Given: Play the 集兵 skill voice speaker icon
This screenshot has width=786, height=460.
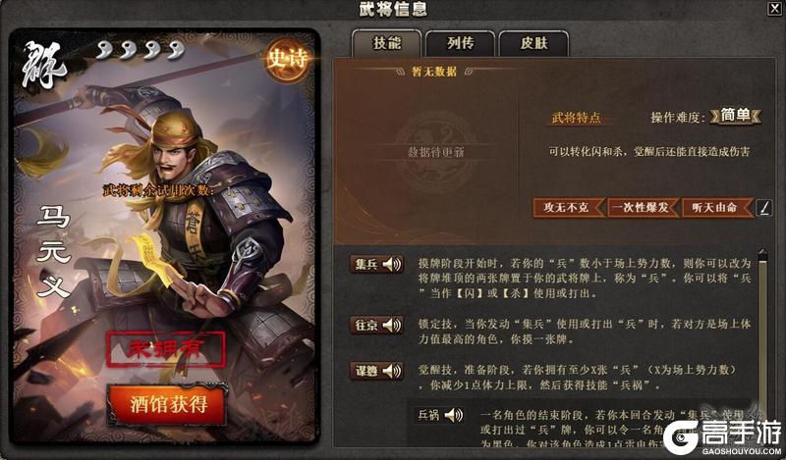Looking at the screenshot, I should coord(392,264).
